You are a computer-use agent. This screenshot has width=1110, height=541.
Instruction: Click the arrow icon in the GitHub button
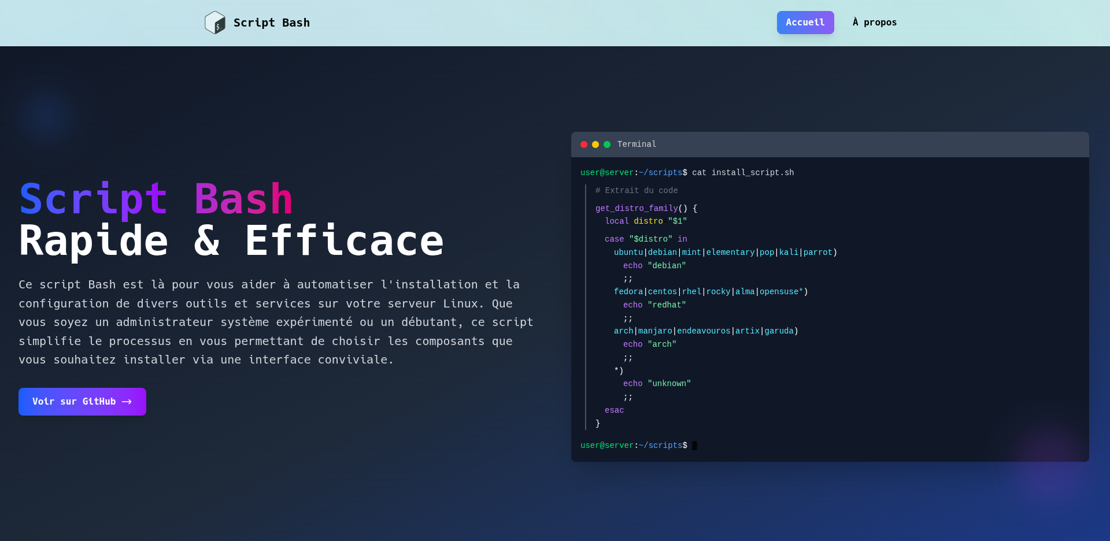127,401
